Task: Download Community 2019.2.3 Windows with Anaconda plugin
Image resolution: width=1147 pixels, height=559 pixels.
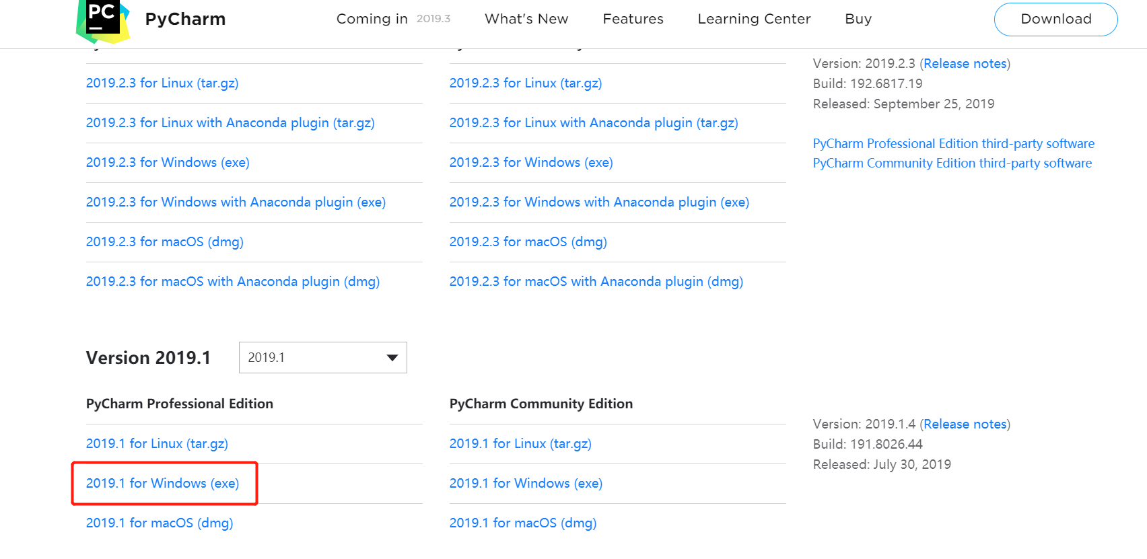Action: [x=599, y=202]
